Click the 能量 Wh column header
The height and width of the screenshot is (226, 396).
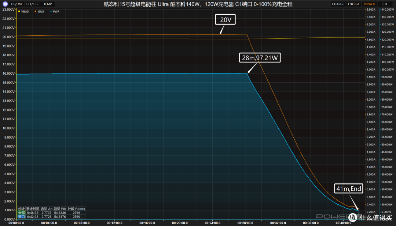click(x=60, y=209)
